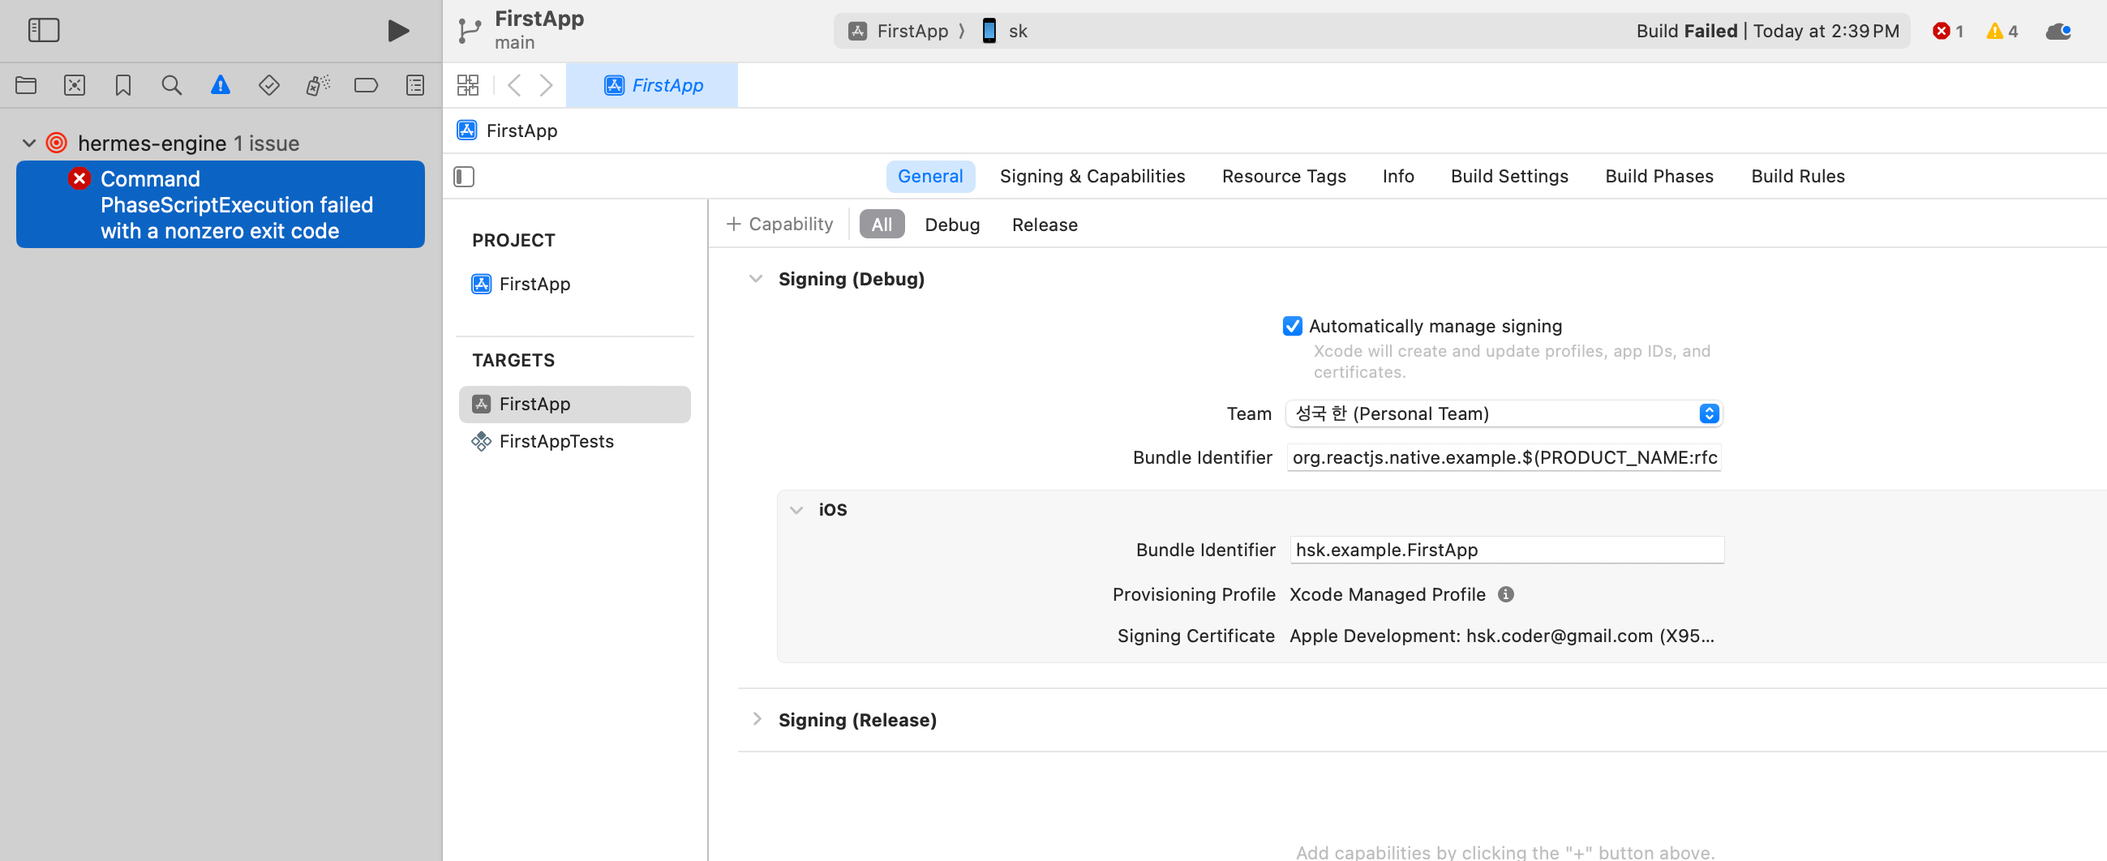The image size is (2107, 861).
Task: Open the Source Control navigator
Action: click(75, 85)
